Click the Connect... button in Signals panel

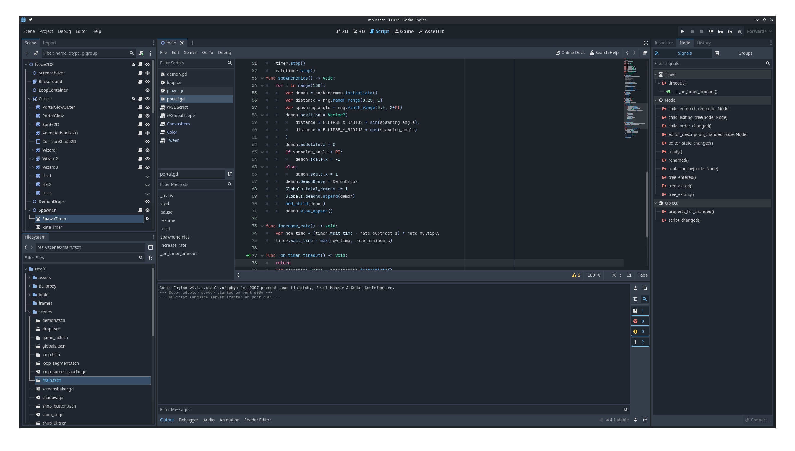tap(758, 420)
